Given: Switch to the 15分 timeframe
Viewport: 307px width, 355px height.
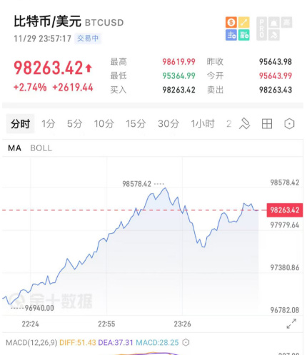Looking at the screenshot, I should coord(136,124).
